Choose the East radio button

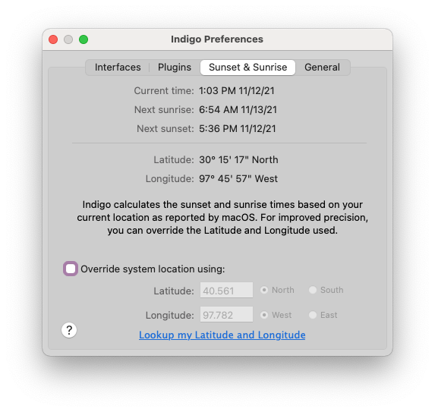(313, 315)
